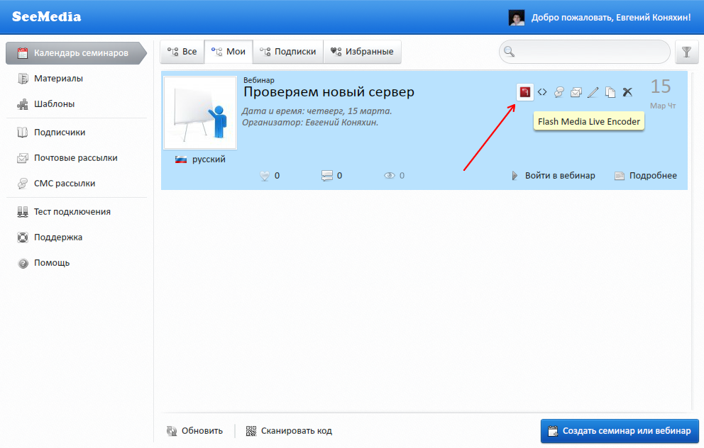Click the filter funnel icon
Image resolution: width=704 pixels, height=448 pixels.
pos(686,52)
